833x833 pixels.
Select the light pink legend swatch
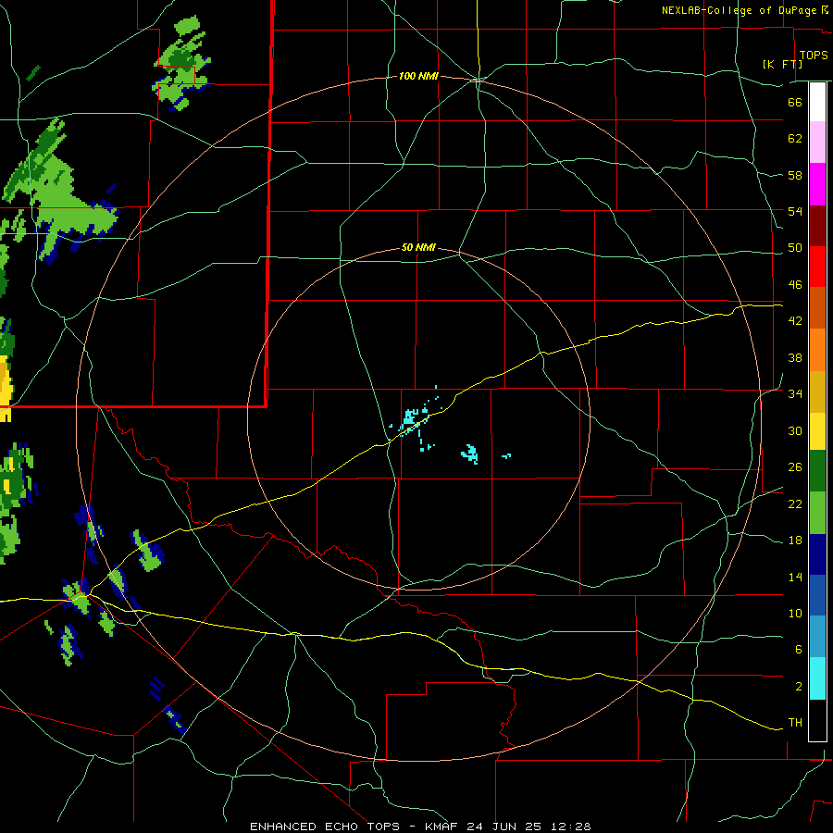817,143
